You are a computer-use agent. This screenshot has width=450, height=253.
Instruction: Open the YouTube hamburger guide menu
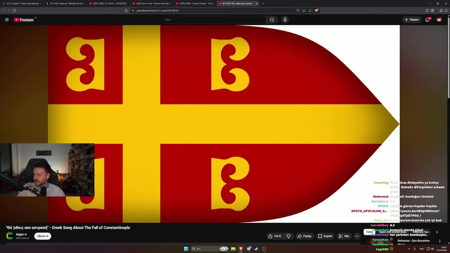(x=7, y=20)
